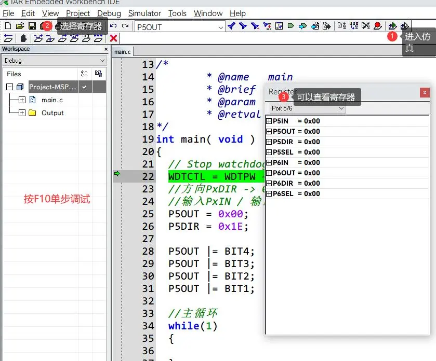Click the Open File folder icon

pos(20,25)
